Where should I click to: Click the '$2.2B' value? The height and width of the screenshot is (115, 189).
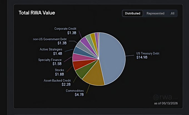[66, 84]
